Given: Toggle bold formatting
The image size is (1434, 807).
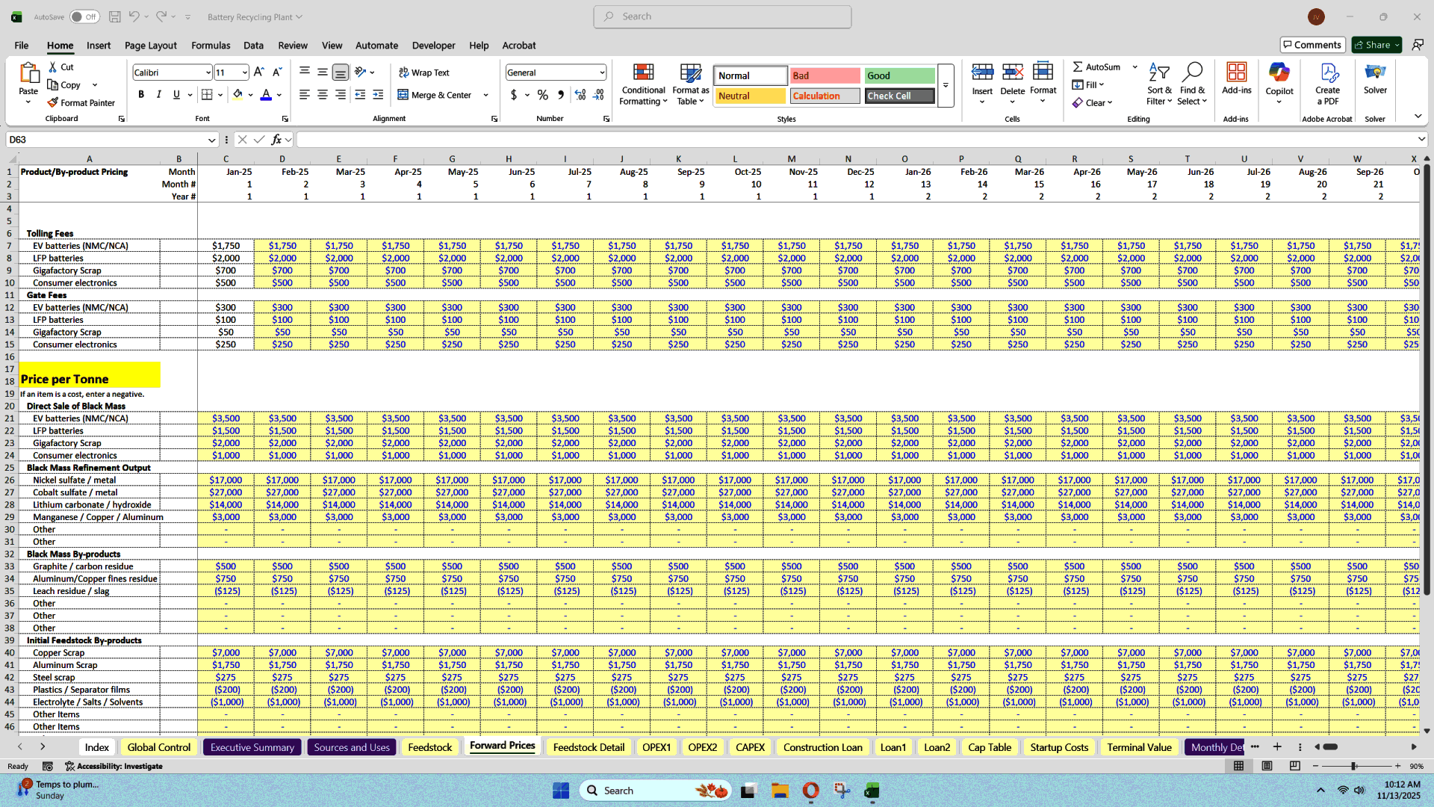Looking at the screenshot, I should pos(140,94).
